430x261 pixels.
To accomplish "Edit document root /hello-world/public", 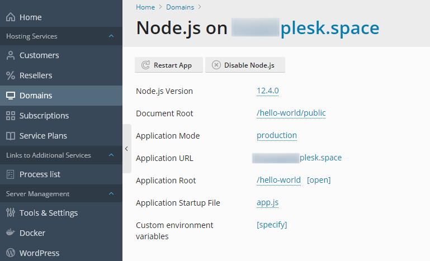I will point(291,113).
